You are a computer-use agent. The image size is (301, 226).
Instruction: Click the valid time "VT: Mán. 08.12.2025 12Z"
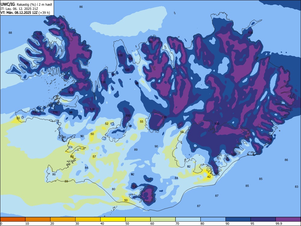click(19, 13)
